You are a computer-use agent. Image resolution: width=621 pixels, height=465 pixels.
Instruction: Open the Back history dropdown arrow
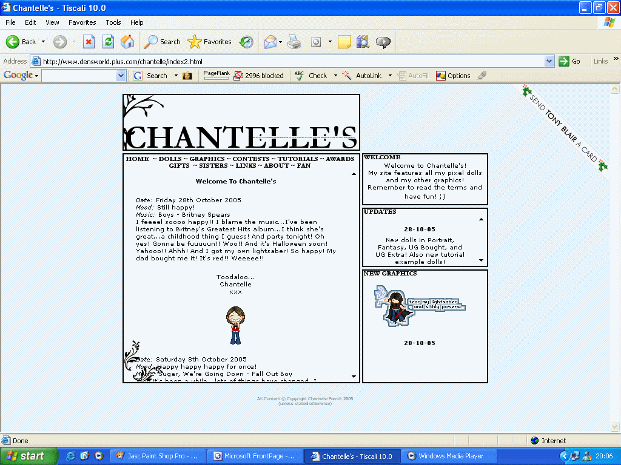pyautogui.click(x=43, y=42)
